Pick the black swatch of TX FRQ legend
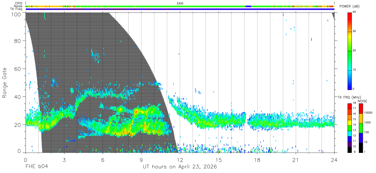The image size is (376, 173). point(349,150)
